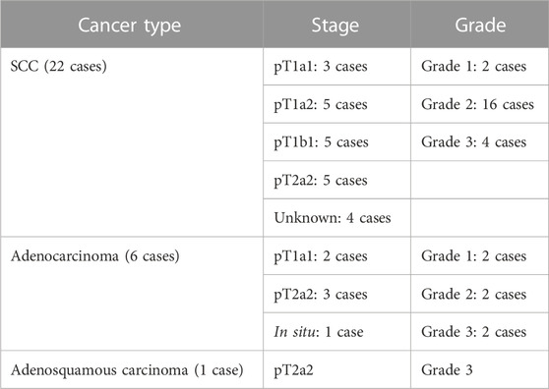Select the Adenosquamous carcinoma (1 case) cell
Viewport: 549px width, 389px height.
(x=132, y=369)
